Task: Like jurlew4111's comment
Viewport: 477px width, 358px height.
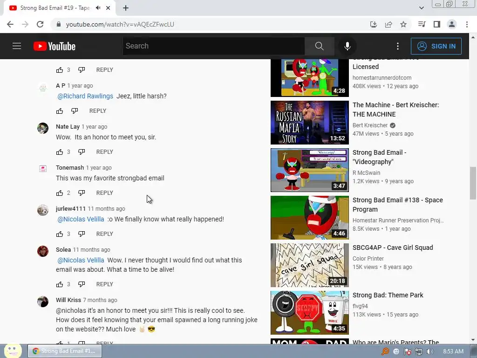Action: 60,234
